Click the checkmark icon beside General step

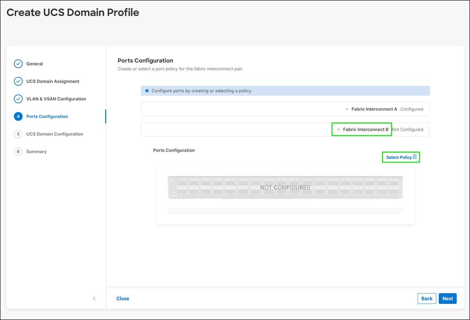point(18,64)
